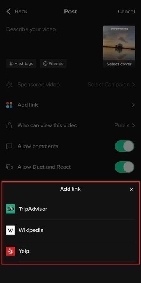Click the comment bubble icon
Viewport: 141px width, 283px height.
[9, 146]
